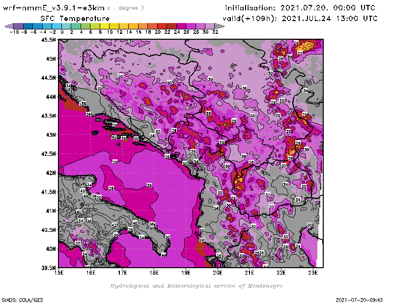Click the longitude axis label '17E'

(x=122, y=273)
